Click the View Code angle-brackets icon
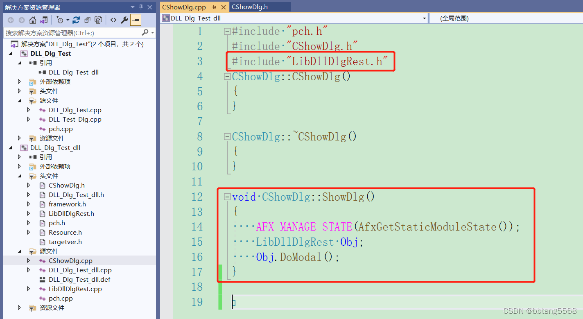 pyautogui.click(x=113, y=20)
